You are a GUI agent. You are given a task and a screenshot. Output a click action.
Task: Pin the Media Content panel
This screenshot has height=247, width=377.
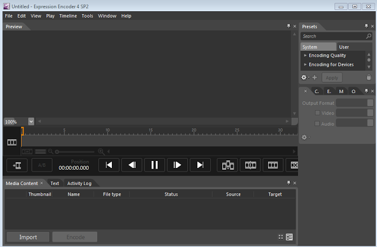coord(289,183)
